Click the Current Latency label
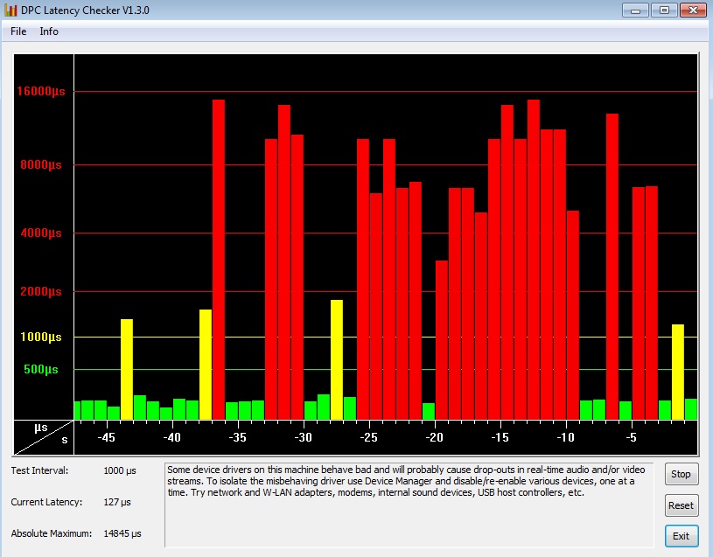The image size is (713, 557). coord(46,502)
